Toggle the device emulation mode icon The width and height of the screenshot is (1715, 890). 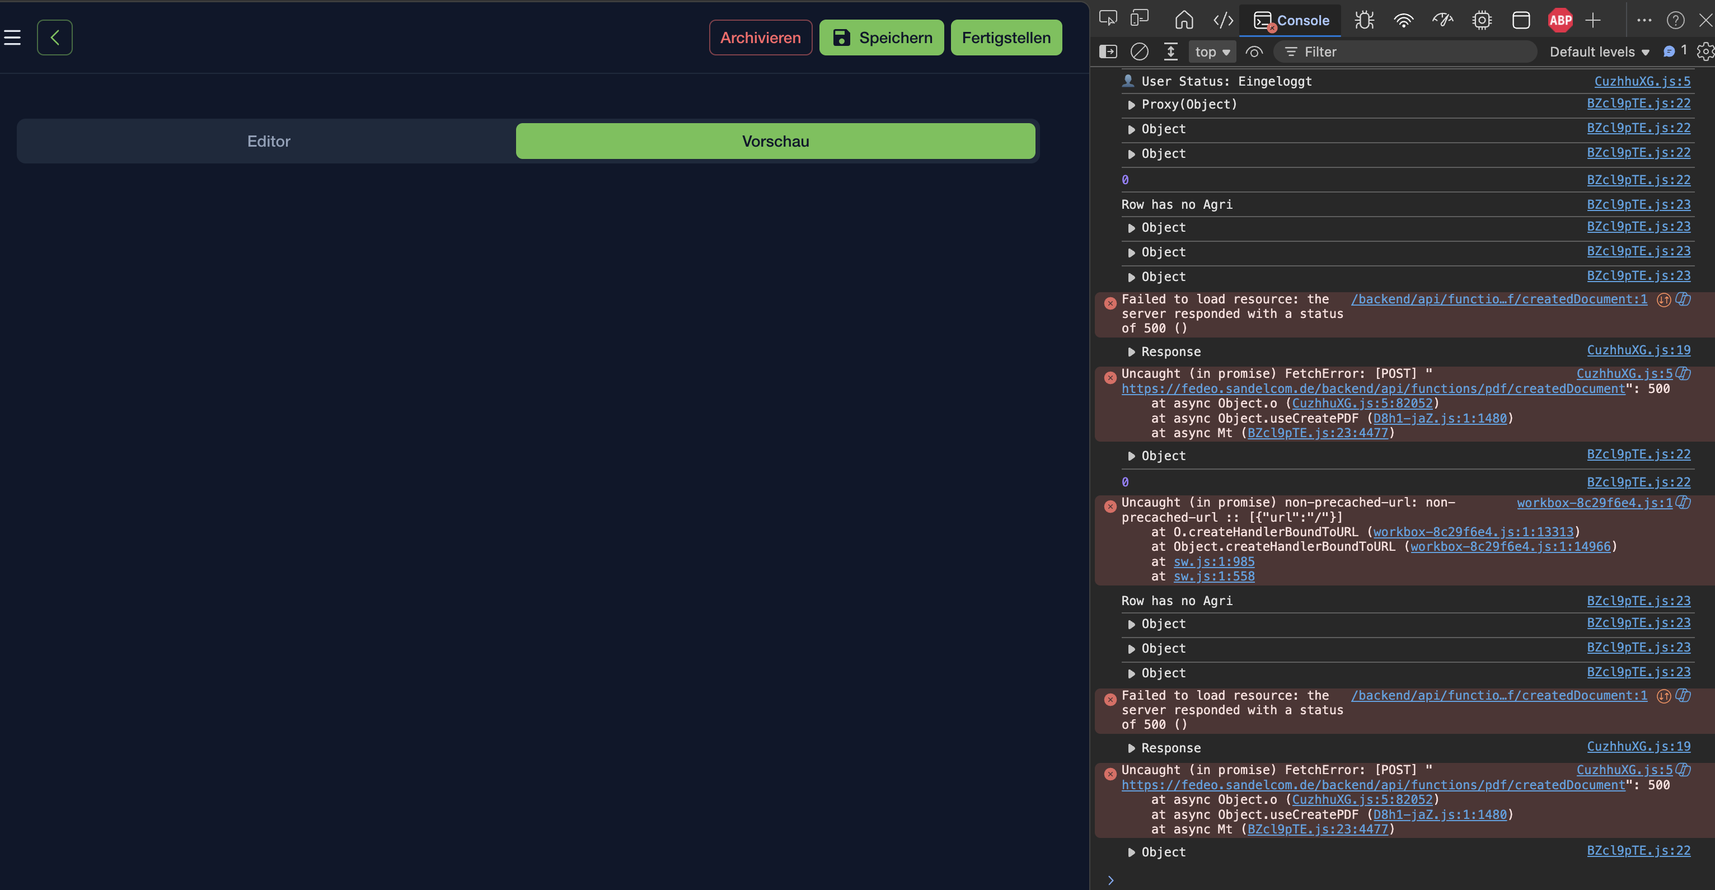[x=1140, y=19]
